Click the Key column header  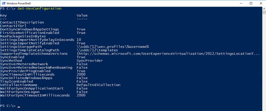point(4,15)
